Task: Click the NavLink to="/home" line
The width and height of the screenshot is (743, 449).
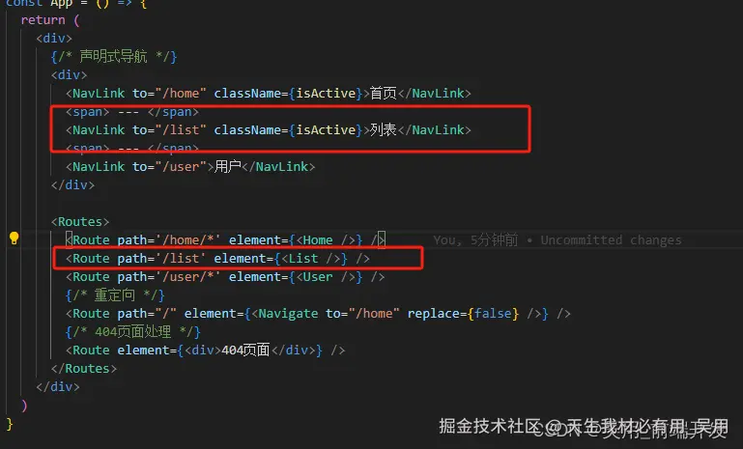Action: [x=269, y=94]
